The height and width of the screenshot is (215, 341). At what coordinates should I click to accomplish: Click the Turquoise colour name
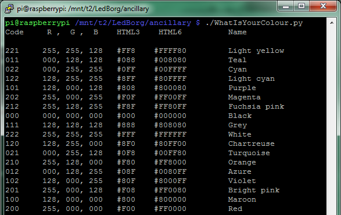249,153
